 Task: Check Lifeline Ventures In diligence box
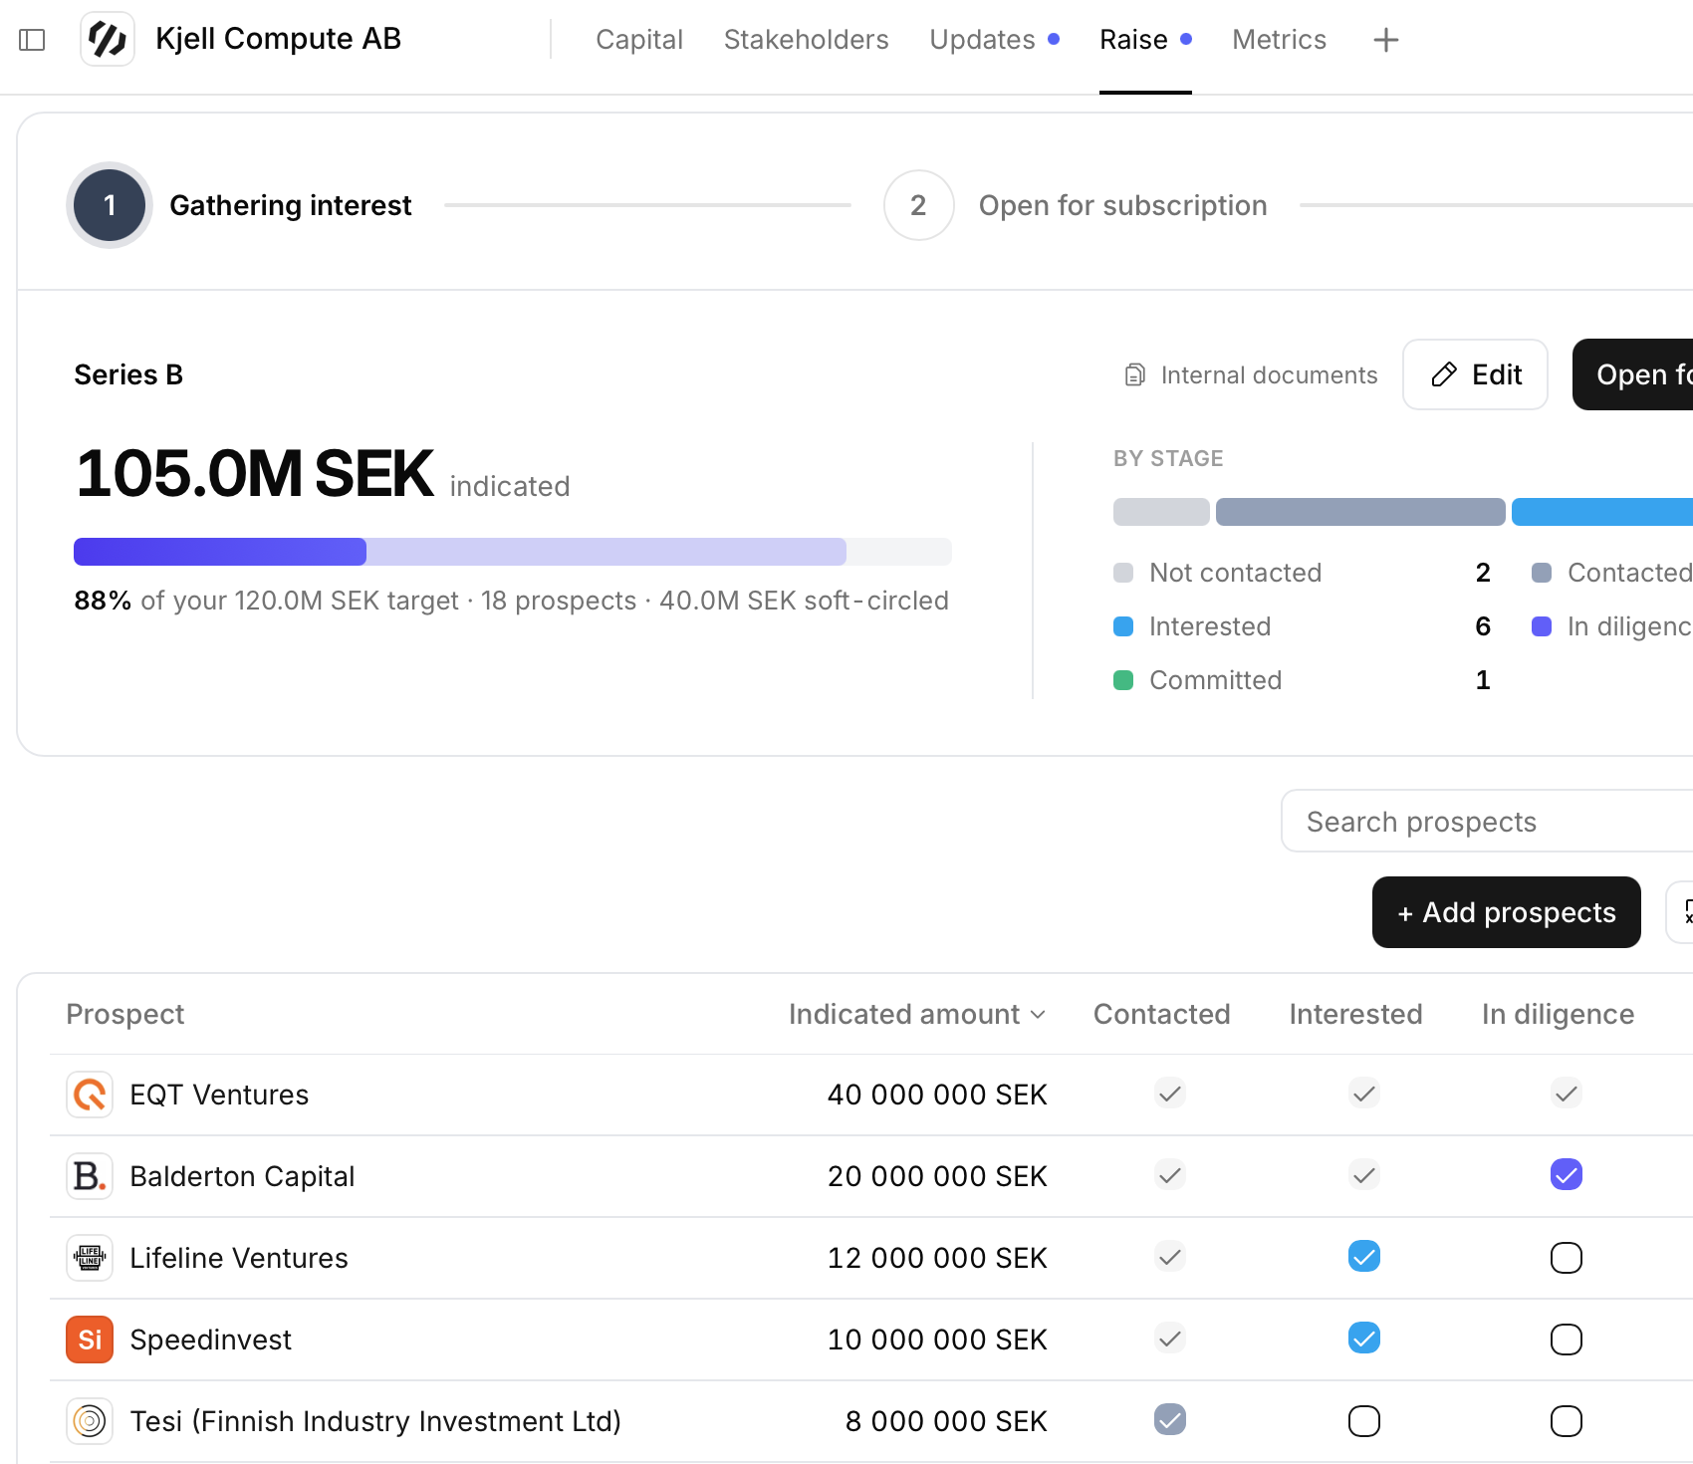tap(1566, 1258)
